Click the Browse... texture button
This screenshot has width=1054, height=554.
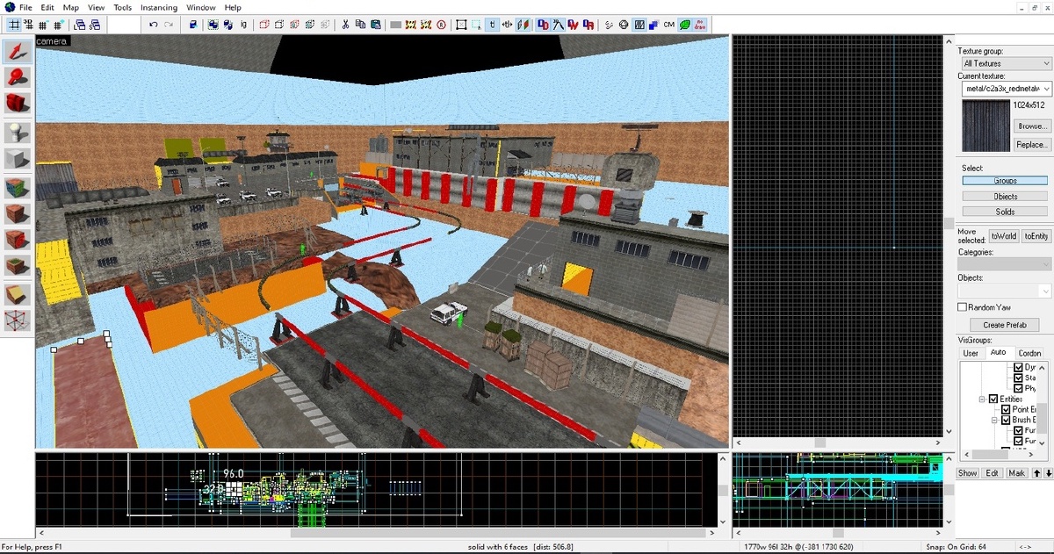click(1031, 126)
